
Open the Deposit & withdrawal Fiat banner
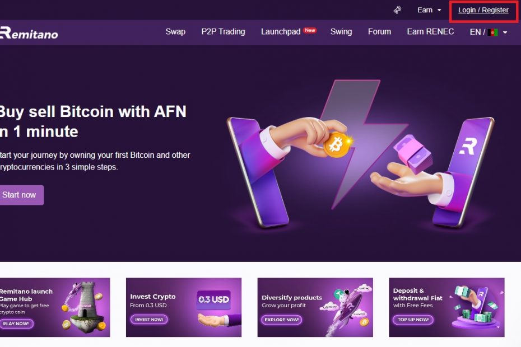pos(446,307)
